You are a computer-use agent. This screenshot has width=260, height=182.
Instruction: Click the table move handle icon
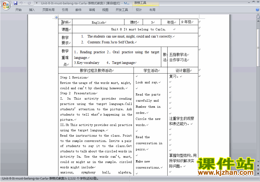click(56, 17)
